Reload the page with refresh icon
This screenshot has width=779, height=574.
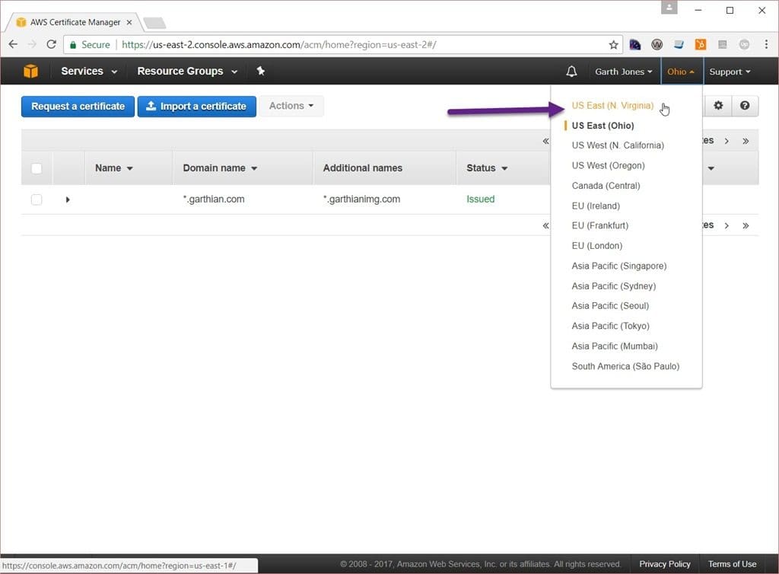[x=51, y=44]
